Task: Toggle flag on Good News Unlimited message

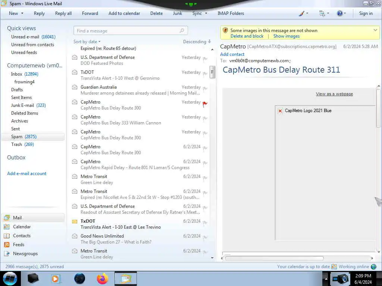Action: [x=205, y=238]
